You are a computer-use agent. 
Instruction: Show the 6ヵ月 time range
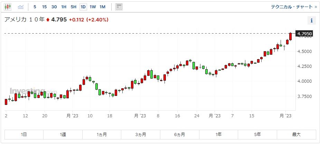pos(180,134)
